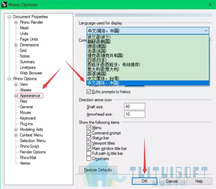The height and width of the screenshot is (189, 216).
Task: Open the Keyboard settings
Action: pos(28,118)
